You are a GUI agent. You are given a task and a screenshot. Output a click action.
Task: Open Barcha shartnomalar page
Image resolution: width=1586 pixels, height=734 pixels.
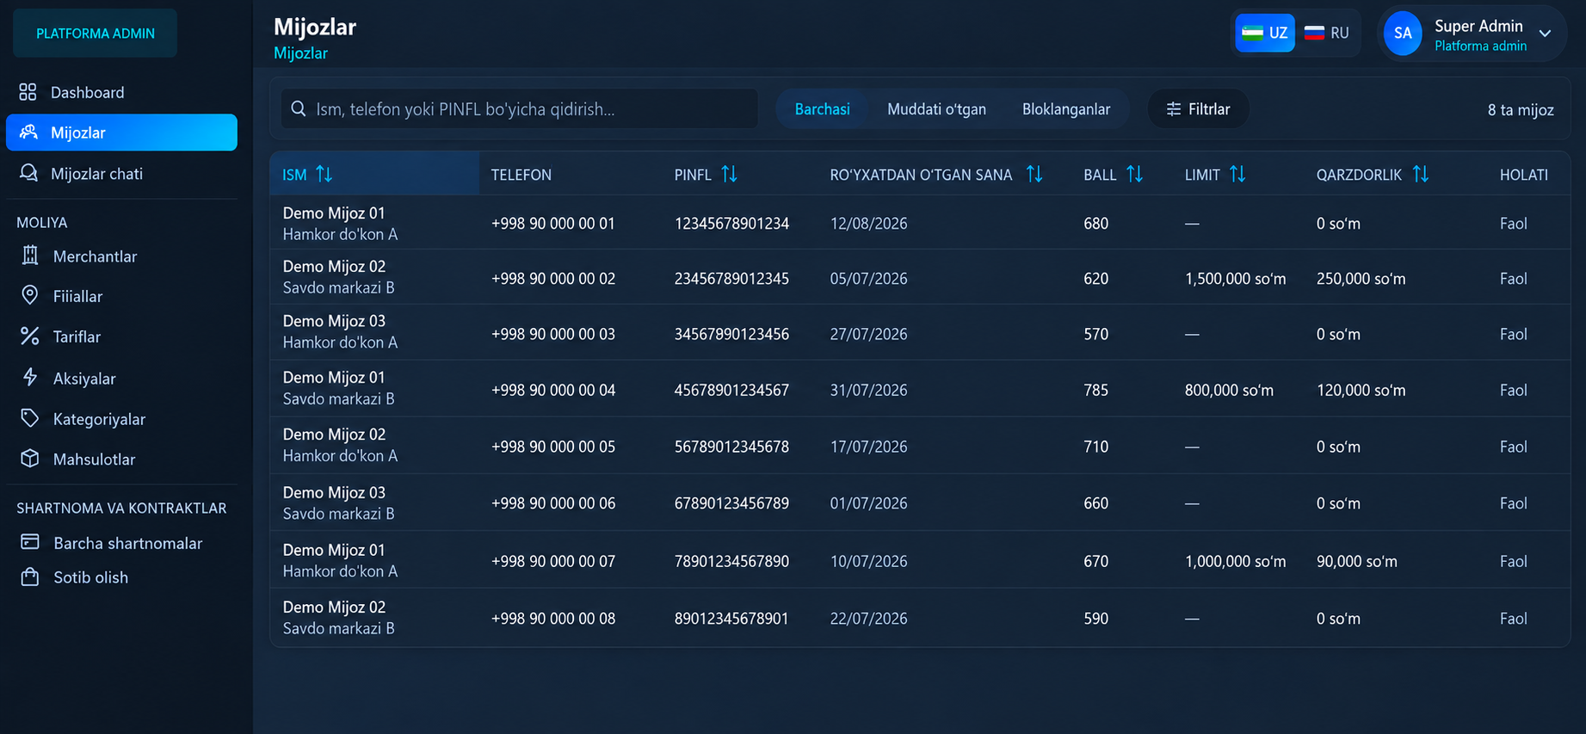pos(121,542)
